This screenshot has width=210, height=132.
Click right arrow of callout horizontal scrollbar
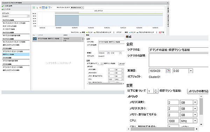(197, 129)
